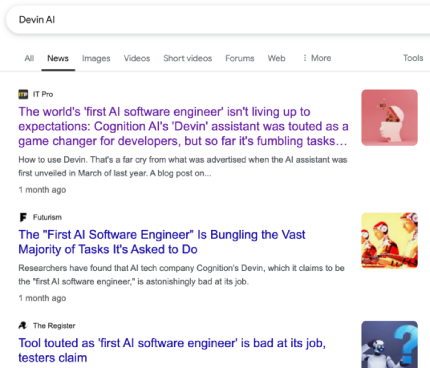Open the Videos results tab
Image resolution: width=430 pixels, height=368 pixels.
click(137, 58)
